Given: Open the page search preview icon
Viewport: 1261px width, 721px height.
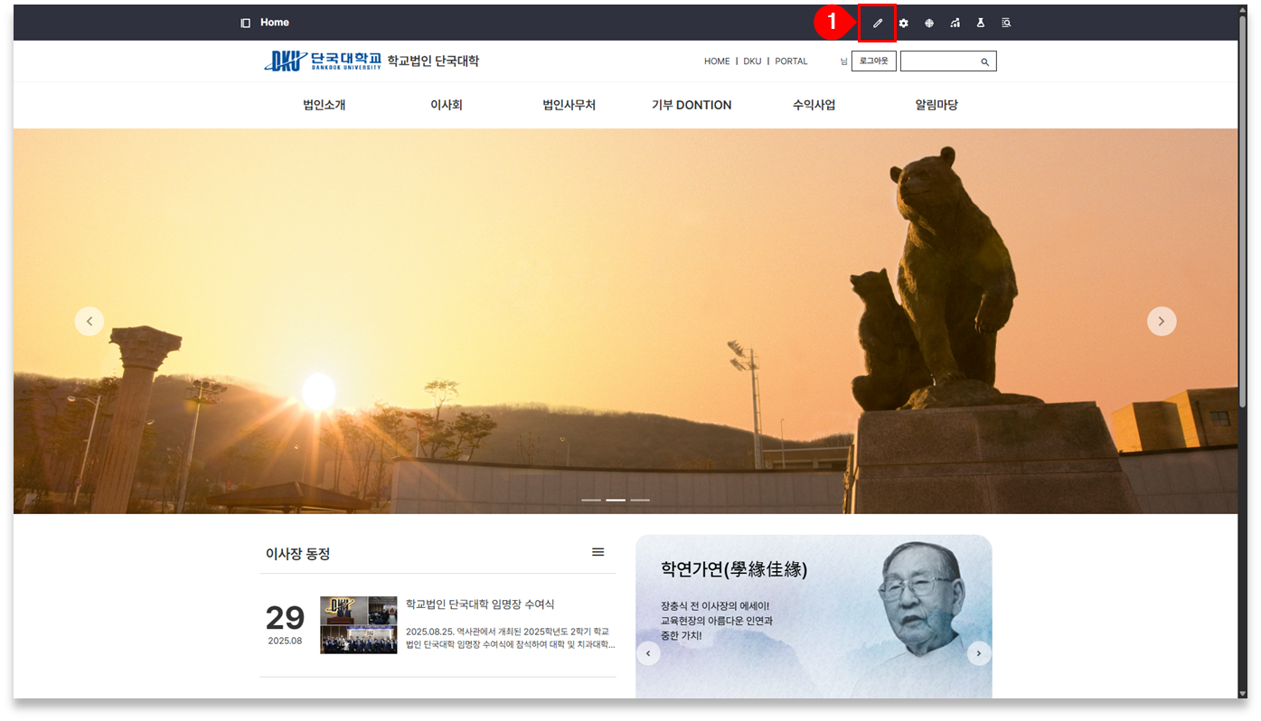Looking at the screenshot, I should 1006,23.
